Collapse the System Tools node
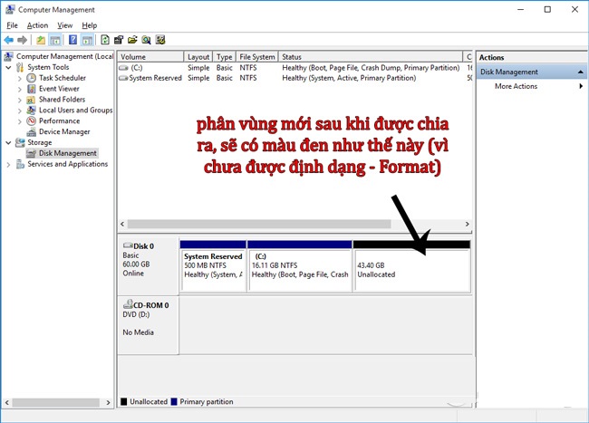The width and height of the screenshot is (589, 423). pyautogui.click(x=9, y=67)
